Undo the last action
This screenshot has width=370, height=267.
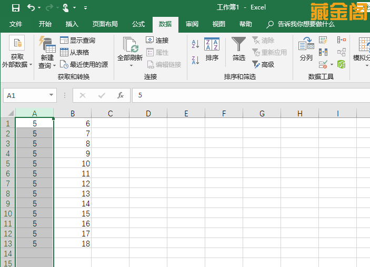pyautogui.click(x=31, y=8)
